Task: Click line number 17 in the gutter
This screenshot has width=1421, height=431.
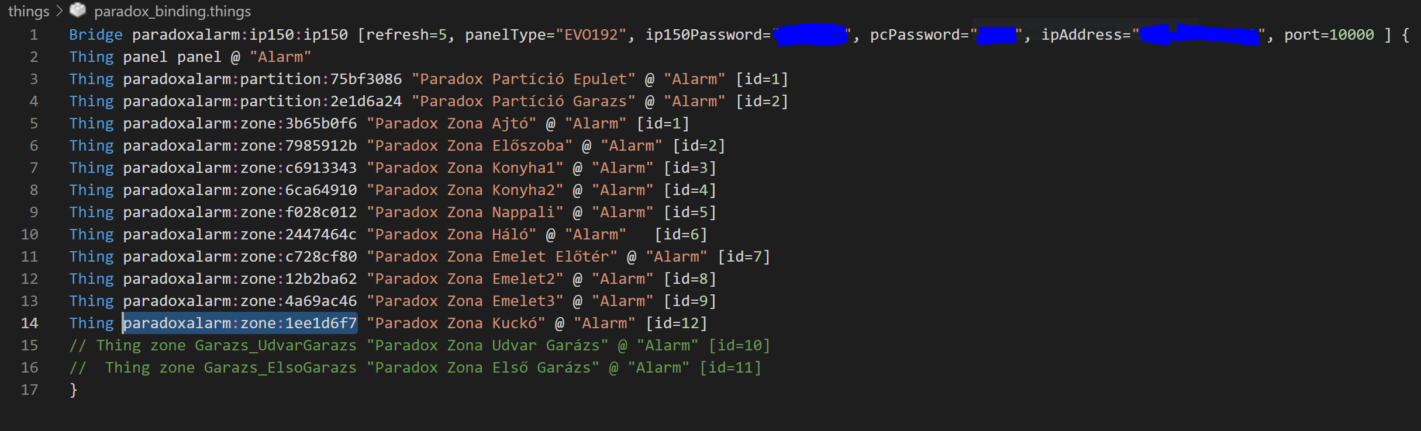Action: tap(29, 390)
